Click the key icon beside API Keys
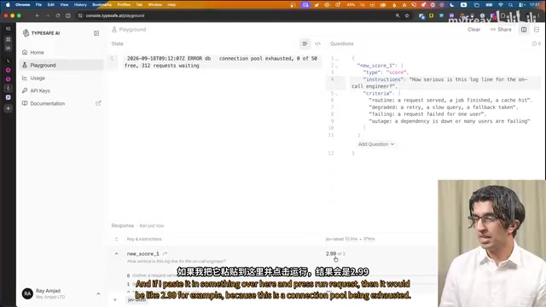546x307 pixels. tap(25, 90)
